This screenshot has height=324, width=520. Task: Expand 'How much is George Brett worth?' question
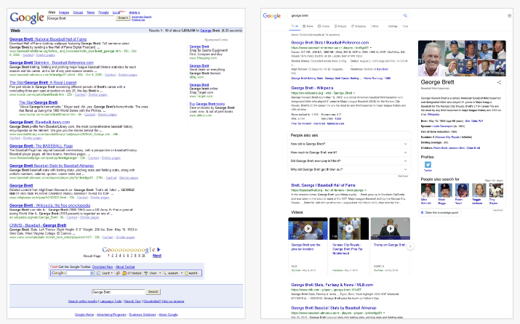tap(349, 153)
